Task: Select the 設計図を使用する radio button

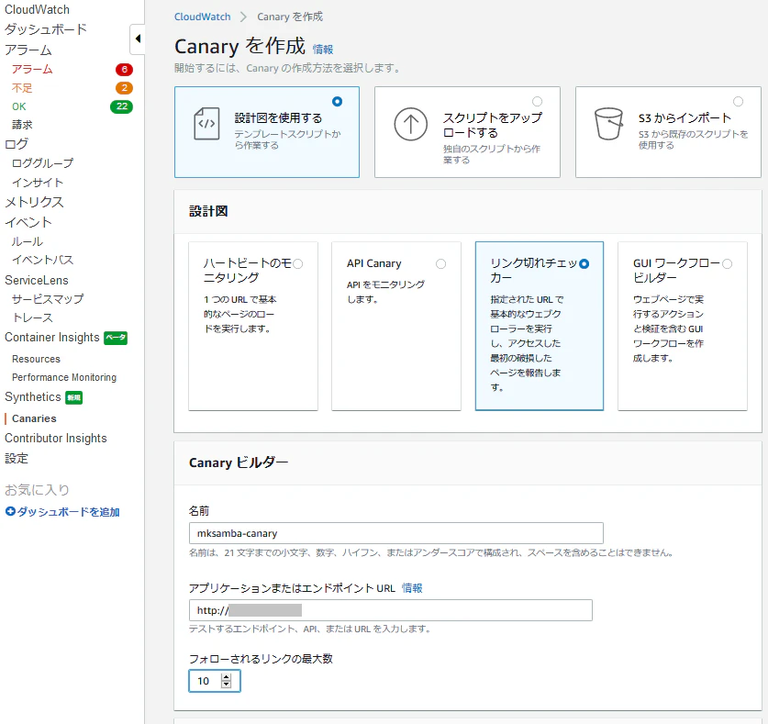Action: 337,102
